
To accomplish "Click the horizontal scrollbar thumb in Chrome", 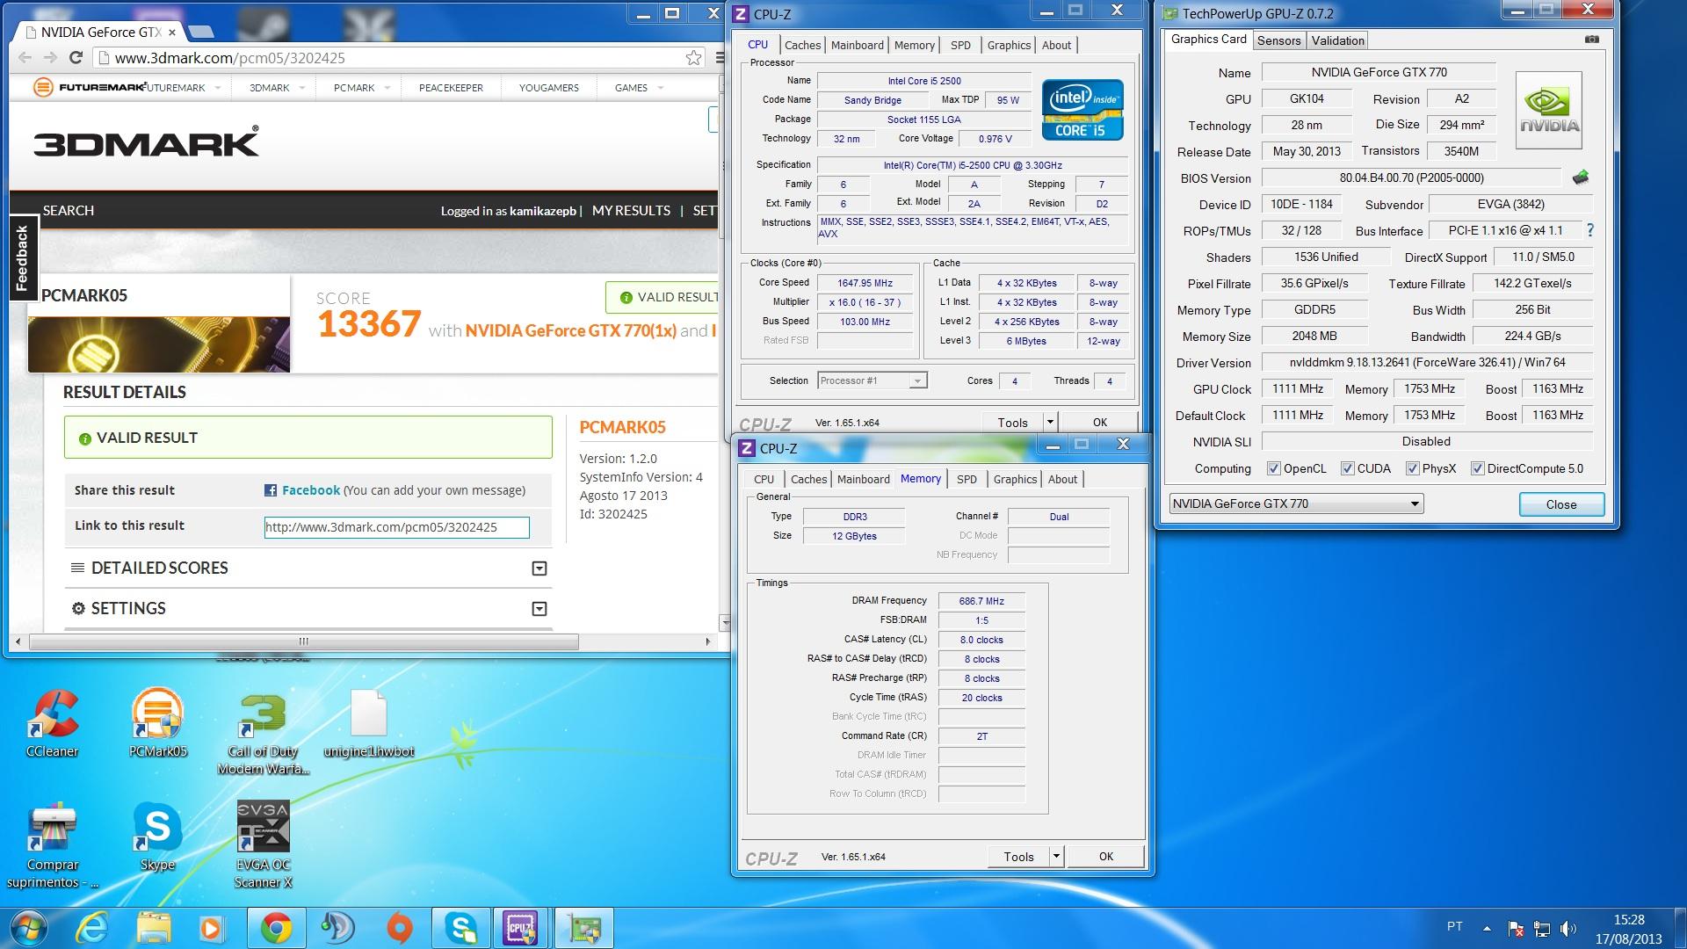I will click(x=303, y=641).
